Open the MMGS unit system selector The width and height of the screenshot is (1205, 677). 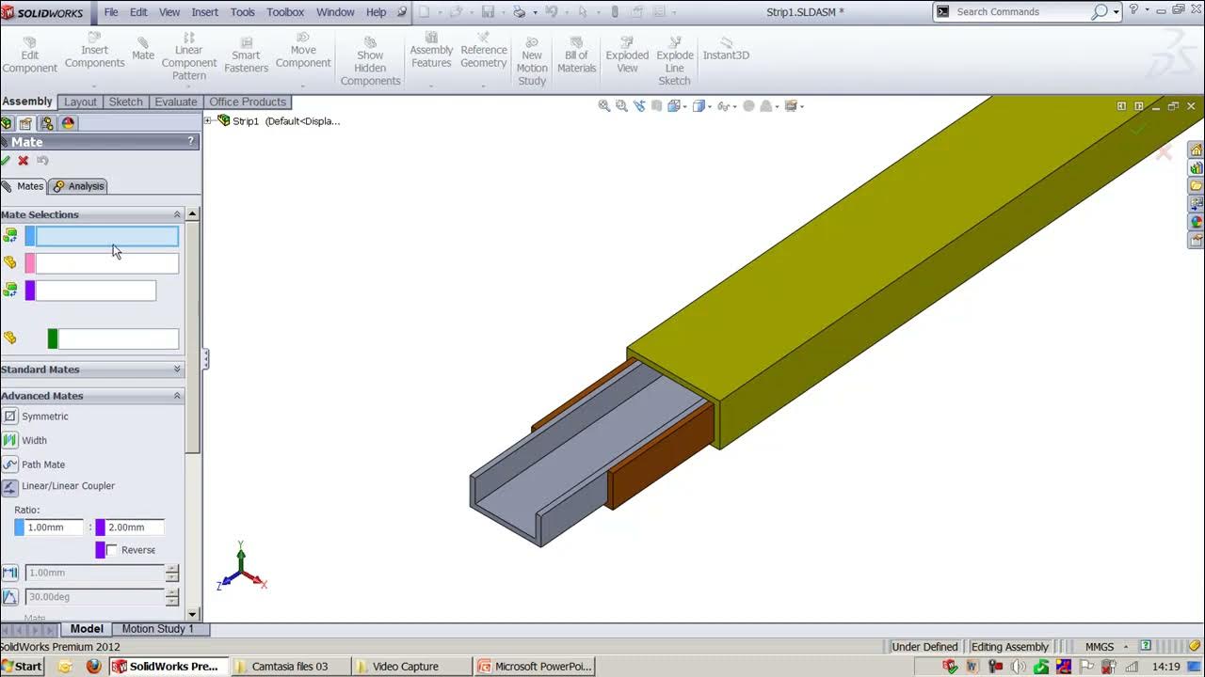[1105, 647]
